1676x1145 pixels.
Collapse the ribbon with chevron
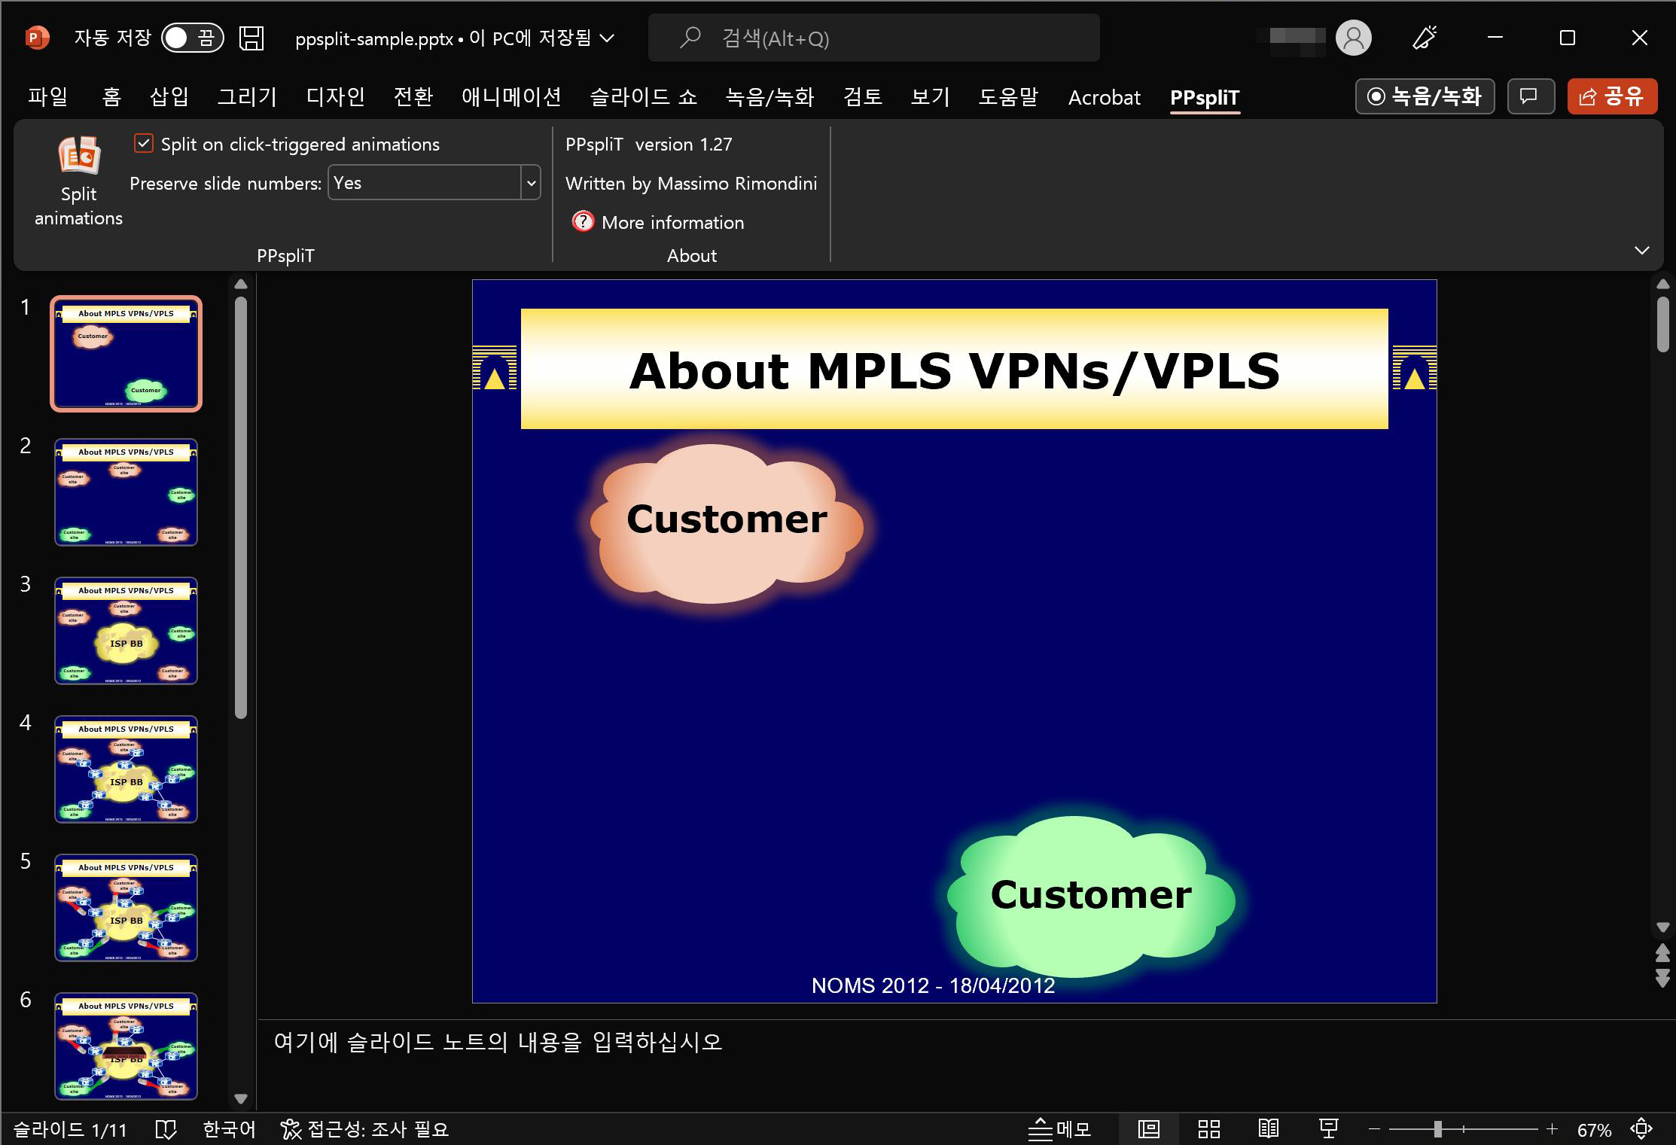1642,250
